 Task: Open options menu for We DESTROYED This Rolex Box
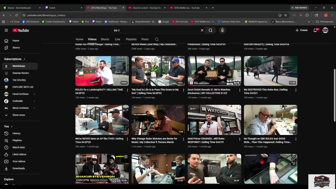click(296, 90)
